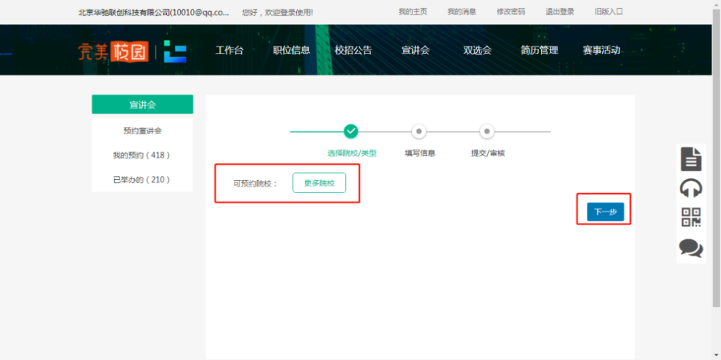Select 宣讲会 in top navigation
The width and height of the screenshot is (721, 360).
coord(415,51)
